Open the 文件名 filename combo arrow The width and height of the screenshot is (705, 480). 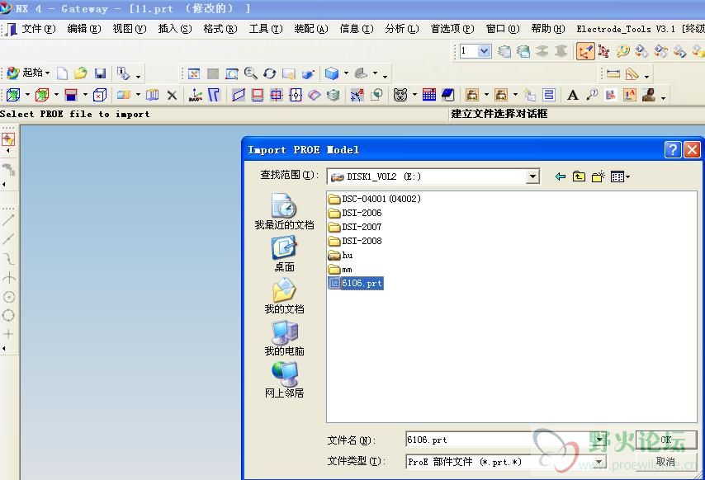pyautogui.click(x=599, y=440)
